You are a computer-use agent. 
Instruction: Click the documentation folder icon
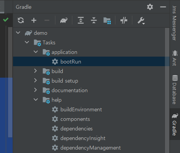pyautogui.click(x=46, y=91)
